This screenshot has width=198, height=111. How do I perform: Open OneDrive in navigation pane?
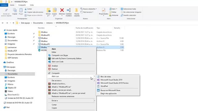point(10,62)
